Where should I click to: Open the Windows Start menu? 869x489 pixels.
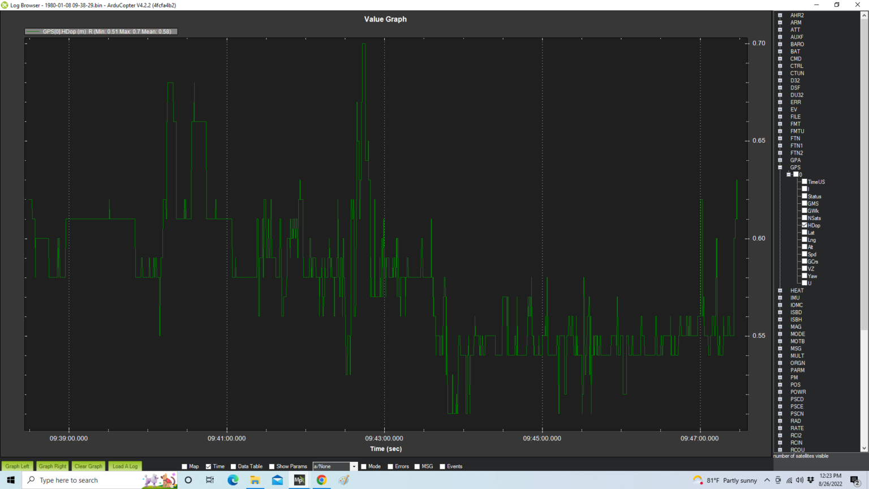(11, 480)
